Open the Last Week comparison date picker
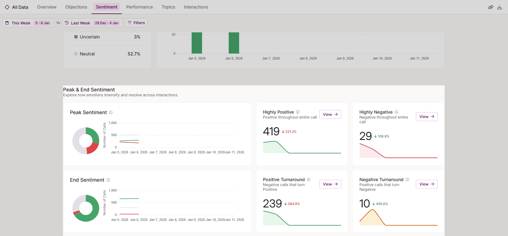 click(x=92, y=23)
